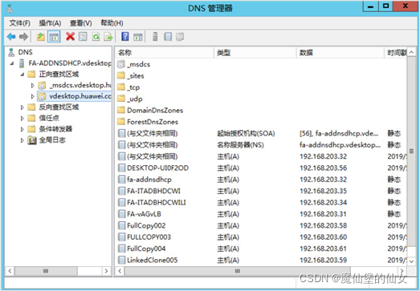This screenshot has width=420, height=291.
Task: Click the record list scroll up arrow
Action: [x=412, y=52]
